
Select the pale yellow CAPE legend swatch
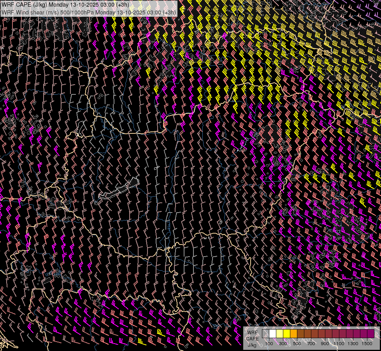[x=279, y=334]
